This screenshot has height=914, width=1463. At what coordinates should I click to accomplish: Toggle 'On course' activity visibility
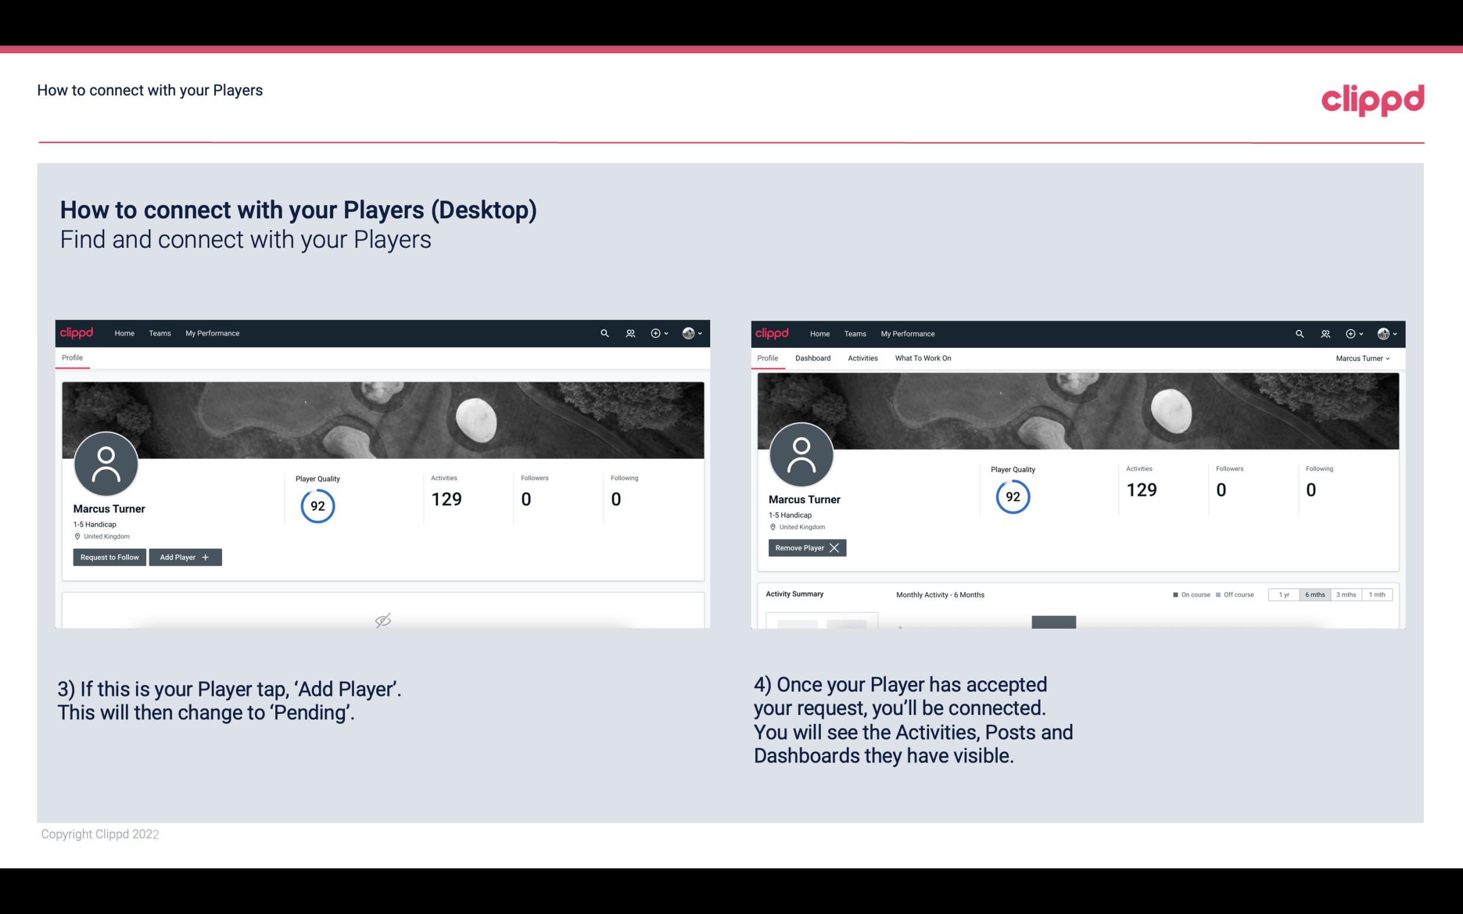tap(1187, 594)
